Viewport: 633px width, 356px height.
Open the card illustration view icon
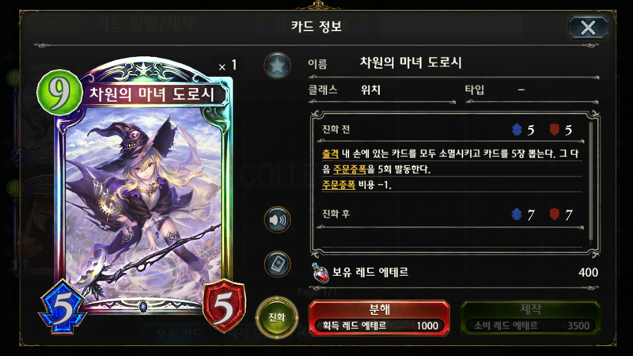tap(278, 264)
